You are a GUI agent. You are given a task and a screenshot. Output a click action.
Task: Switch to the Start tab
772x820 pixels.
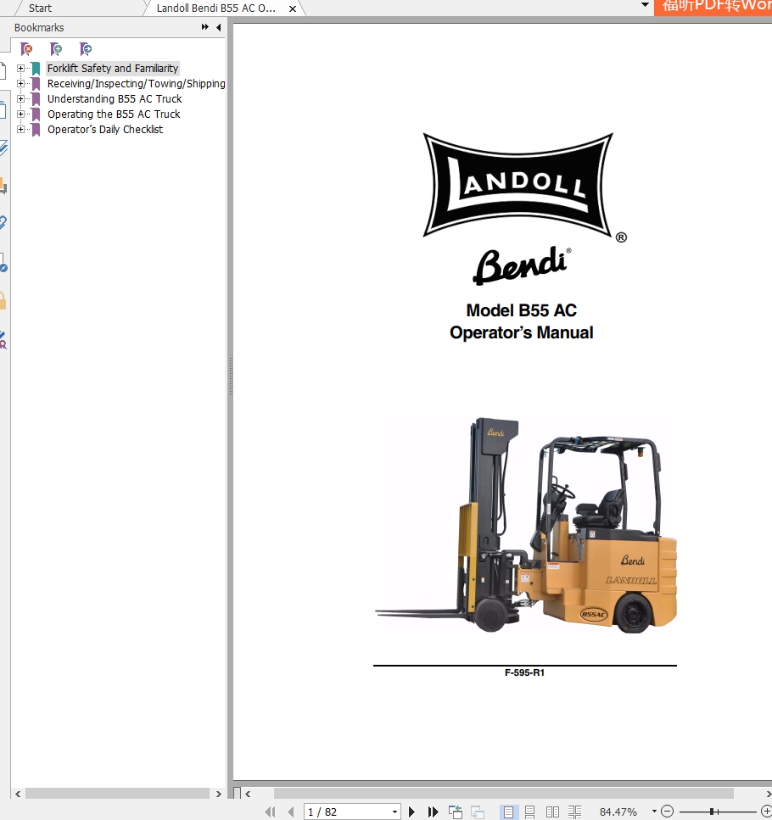tap(40, 8)
